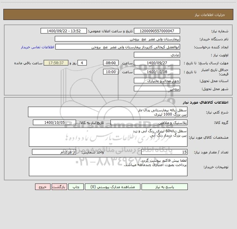Image resolution: width=237 pixels, height=229 pixels.
Task: Click response deadline time 08:00
Action: 110,63
